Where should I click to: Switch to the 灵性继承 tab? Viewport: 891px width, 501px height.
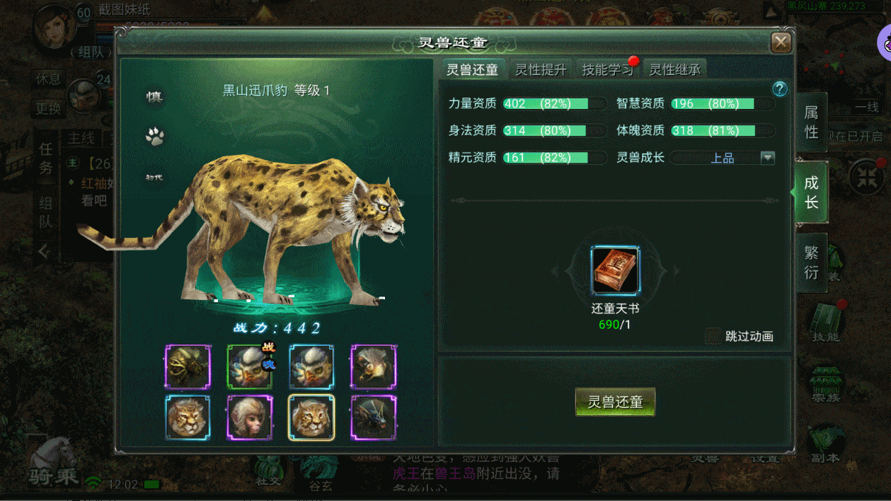point(675,69)
